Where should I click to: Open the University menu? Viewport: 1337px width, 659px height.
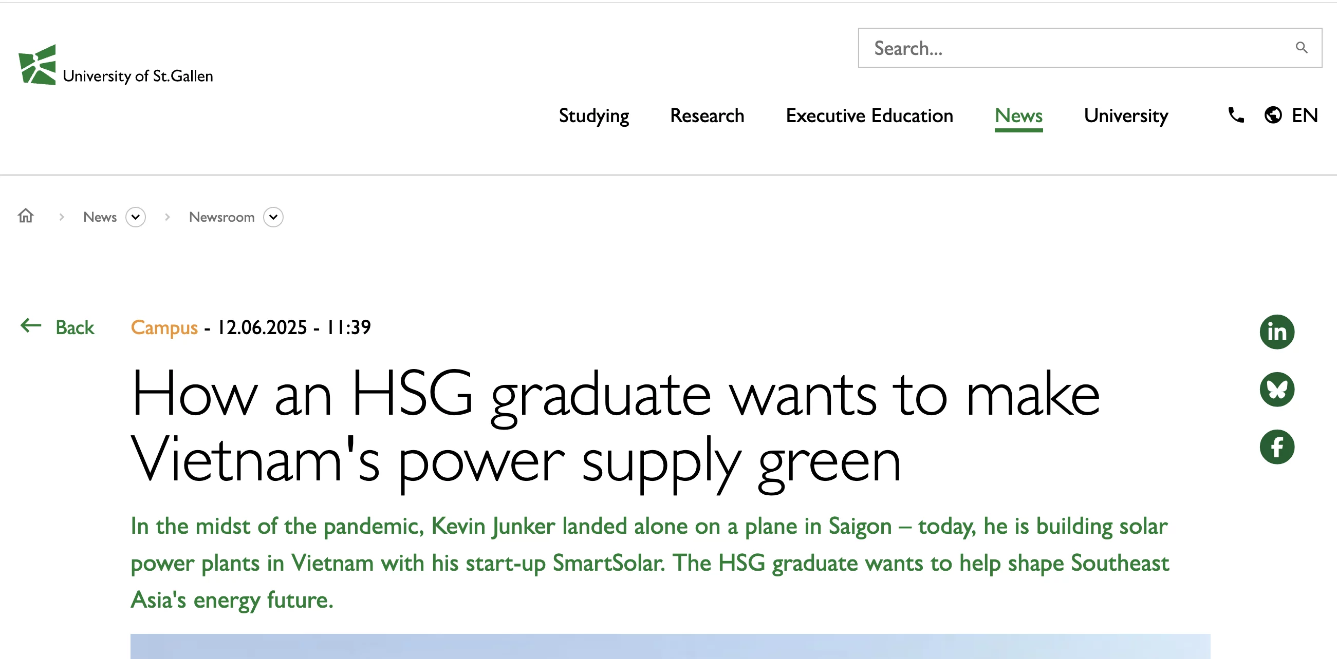click(x=1126, y=115)
